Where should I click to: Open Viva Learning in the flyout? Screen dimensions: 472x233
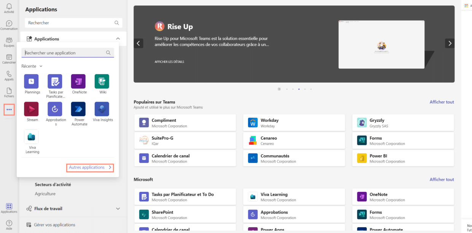(32, 142)
